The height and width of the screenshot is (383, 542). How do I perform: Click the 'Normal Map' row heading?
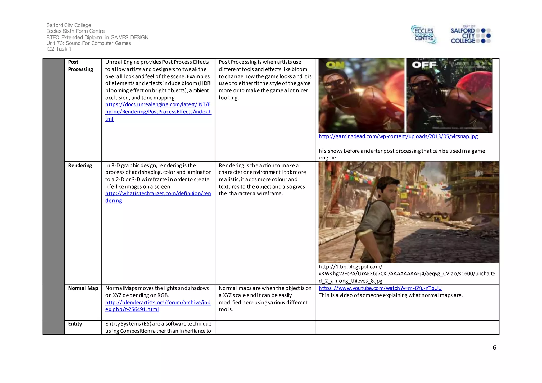(83, 288)
